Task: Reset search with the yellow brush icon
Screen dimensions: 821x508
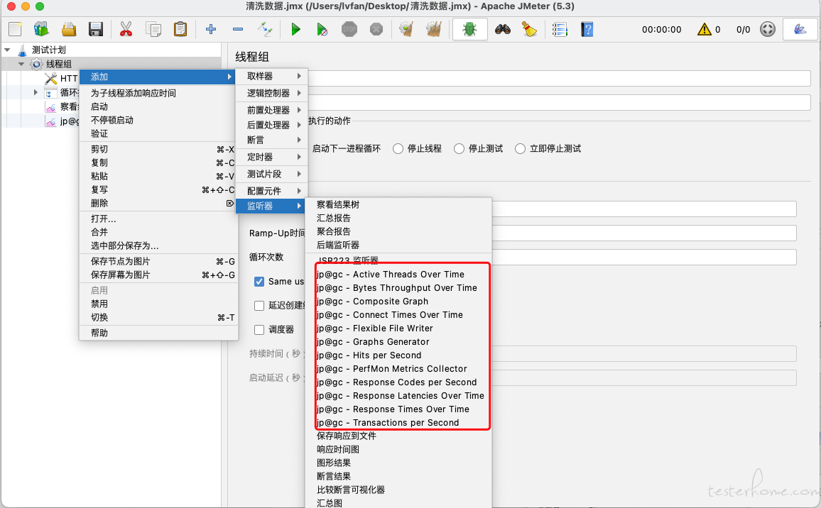Action: (529, 29)
